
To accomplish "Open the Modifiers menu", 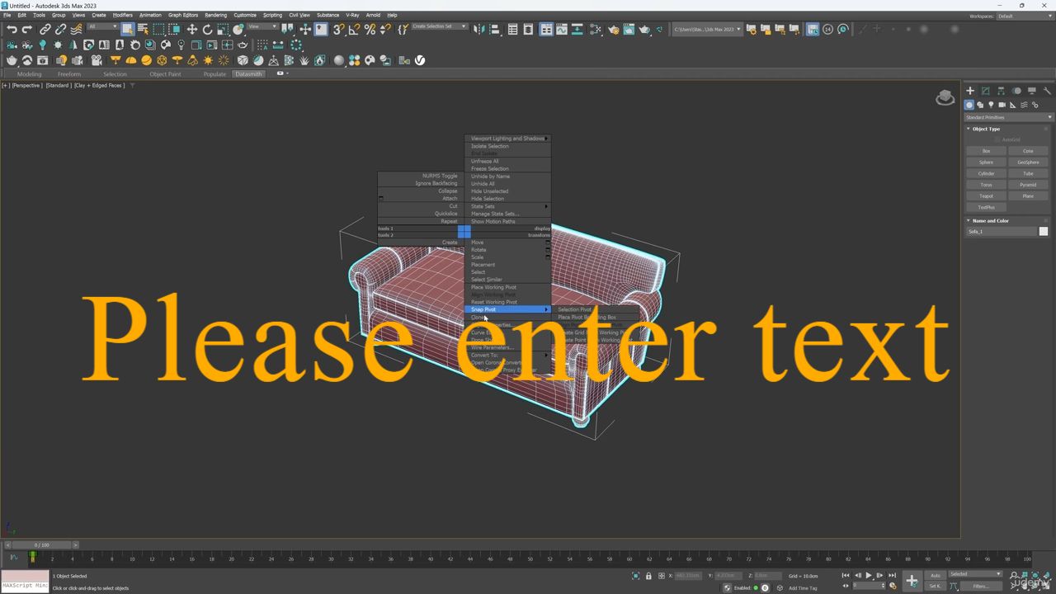I will point(122,15).
